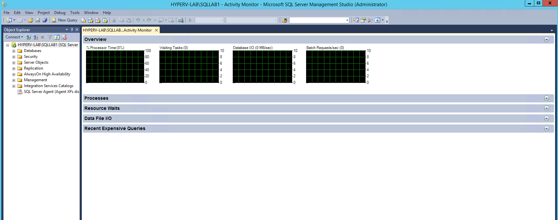The height and width of the screenshot is (220, 558).
Task: Click the Paste toolbar icon
Action: (129, 20)
